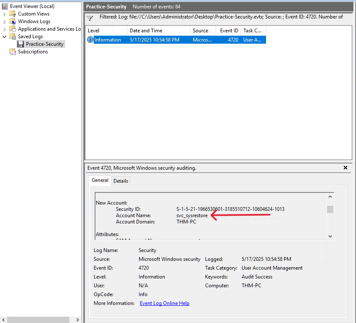This screenshot has height=323, width=356.
Task: Click the filter funnel icon
Action: (x=90, y=18)
